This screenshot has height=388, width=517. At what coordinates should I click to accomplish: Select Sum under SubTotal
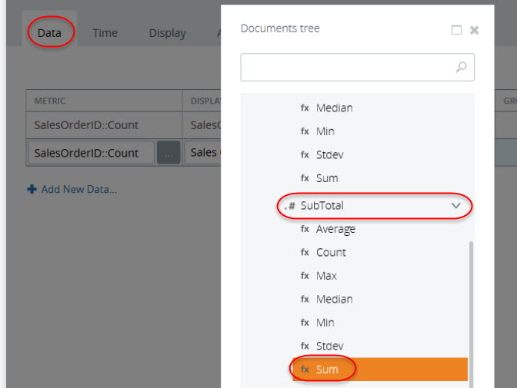[327, 370]
